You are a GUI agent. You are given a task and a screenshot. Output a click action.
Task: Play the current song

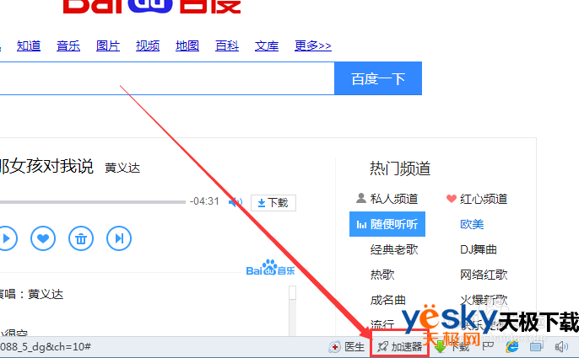6,238
